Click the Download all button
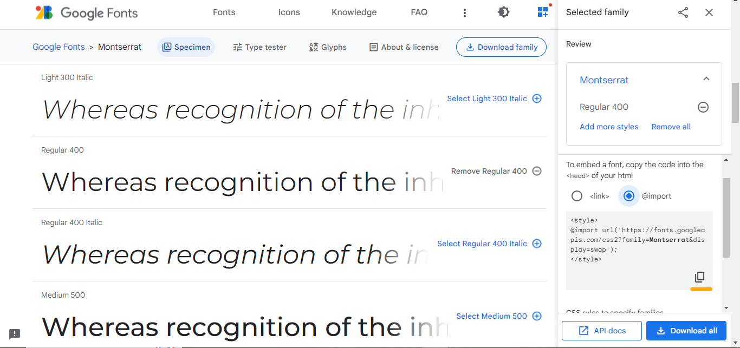The height and width of the screenshot is (348, 740). 686,331
